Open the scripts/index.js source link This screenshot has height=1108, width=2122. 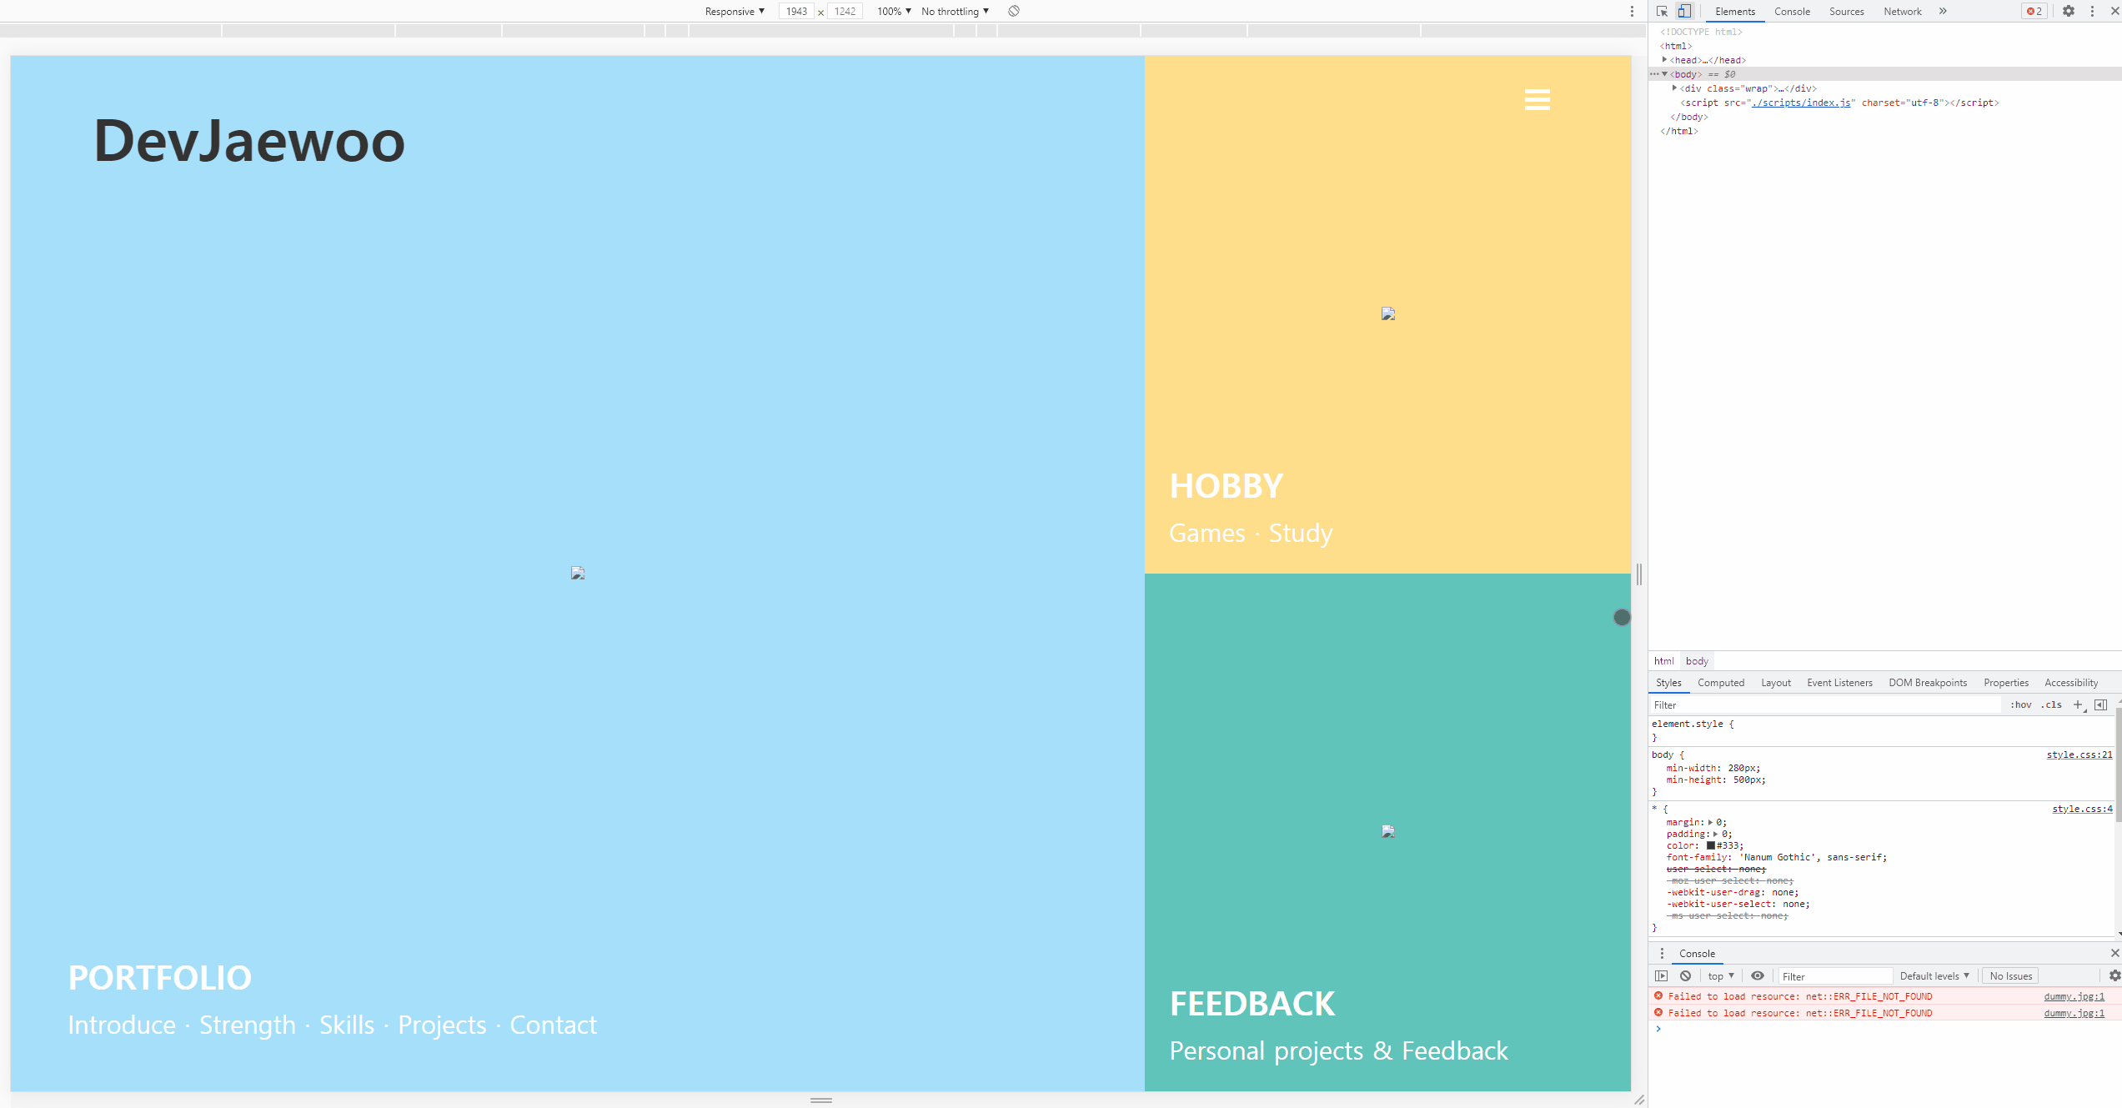point(1801,103)
